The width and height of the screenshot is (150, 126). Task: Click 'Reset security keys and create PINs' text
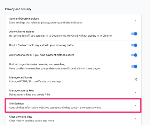(x=30, y=94)
